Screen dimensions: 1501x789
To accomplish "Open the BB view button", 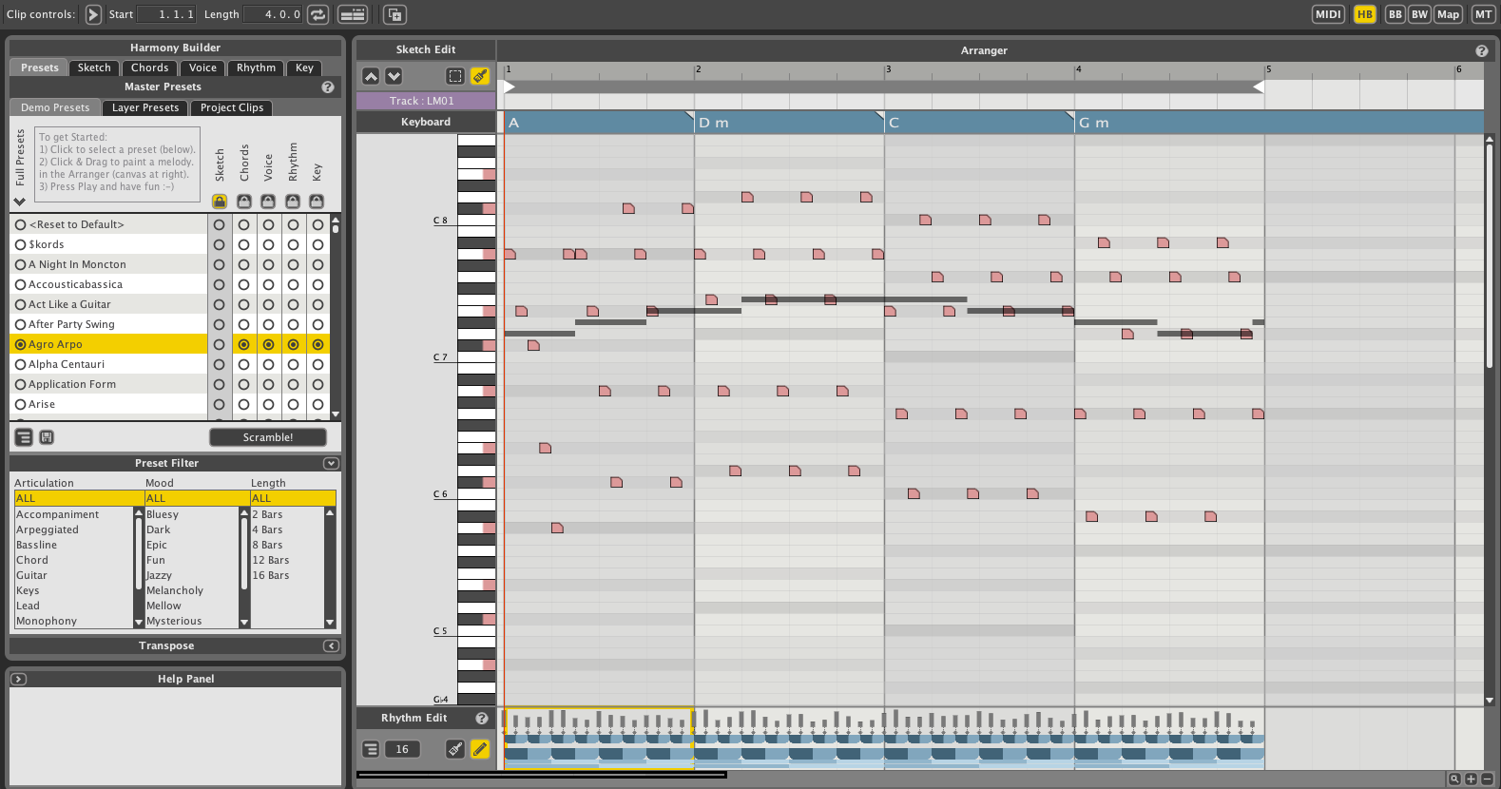I will (1395, 14).
